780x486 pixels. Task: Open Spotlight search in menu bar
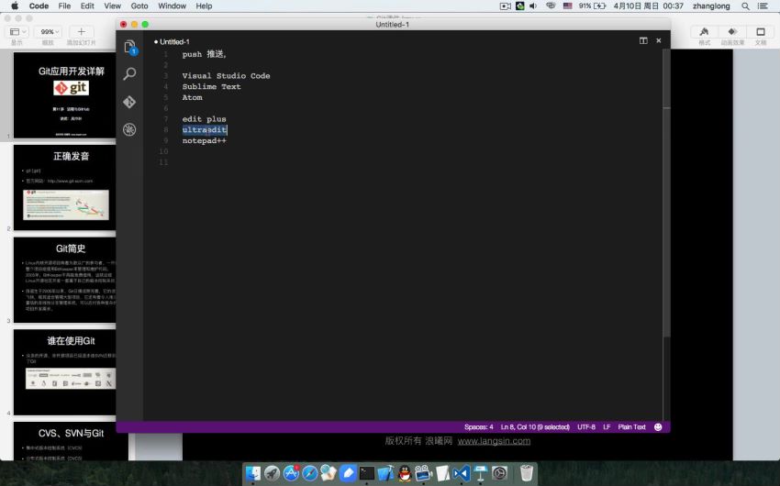(x=745, y=6)
